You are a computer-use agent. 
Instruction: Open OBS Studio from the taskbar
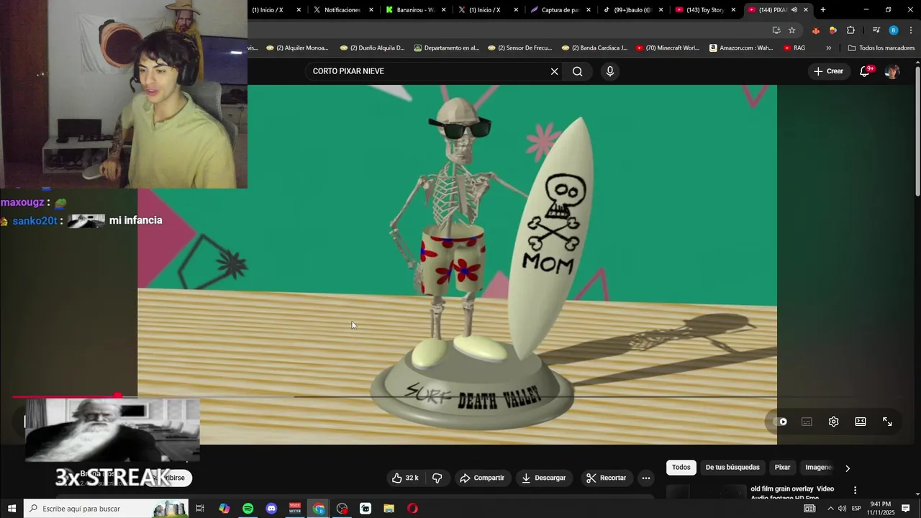point(342,509)
